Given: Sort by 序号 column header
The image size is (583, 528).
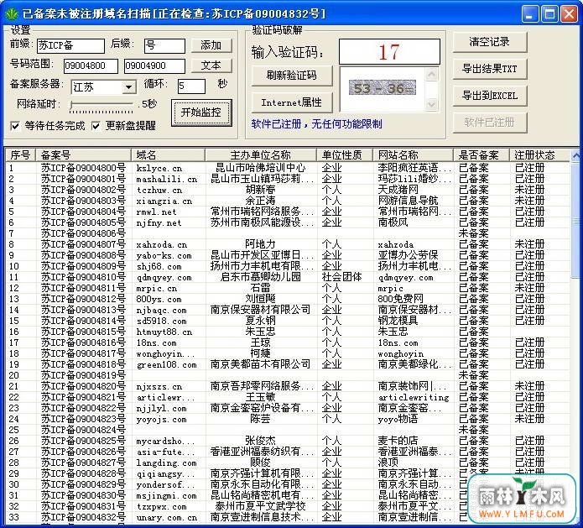Looking at the screenshot, I should [20, 154].
